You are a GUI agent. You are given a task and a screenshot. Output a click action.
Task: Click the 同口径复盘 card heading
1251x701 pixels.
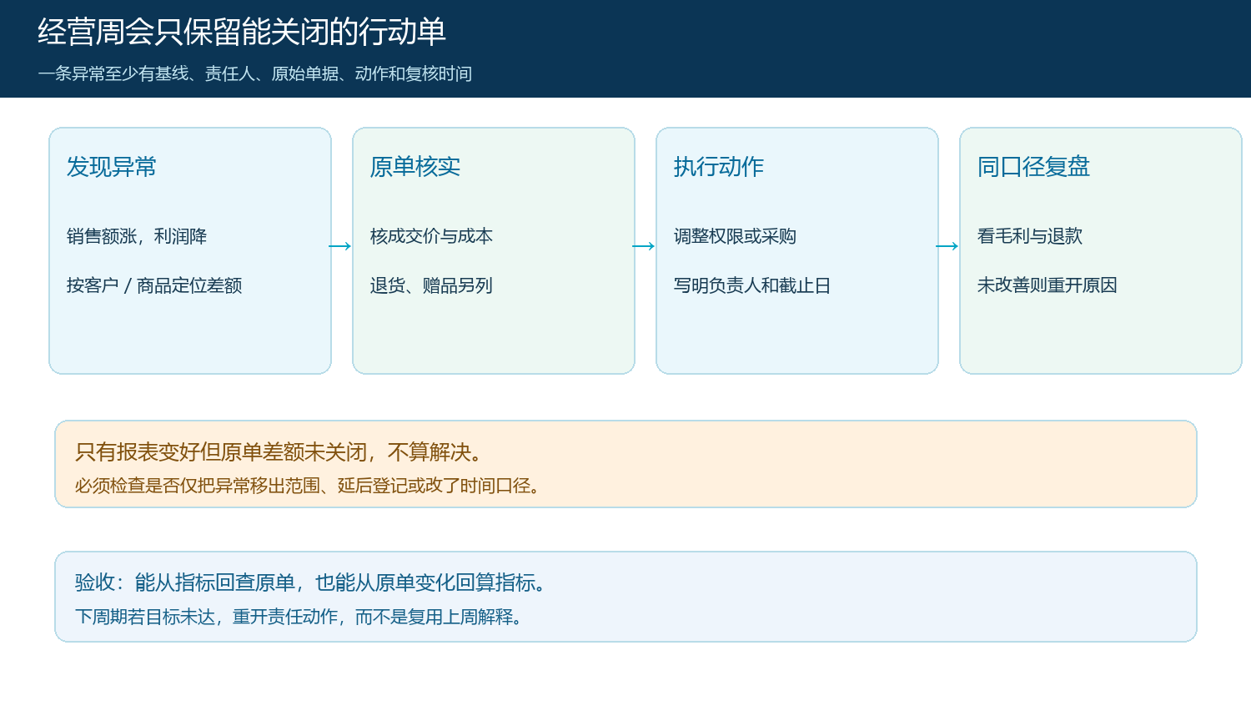[x=1033, y=167]
